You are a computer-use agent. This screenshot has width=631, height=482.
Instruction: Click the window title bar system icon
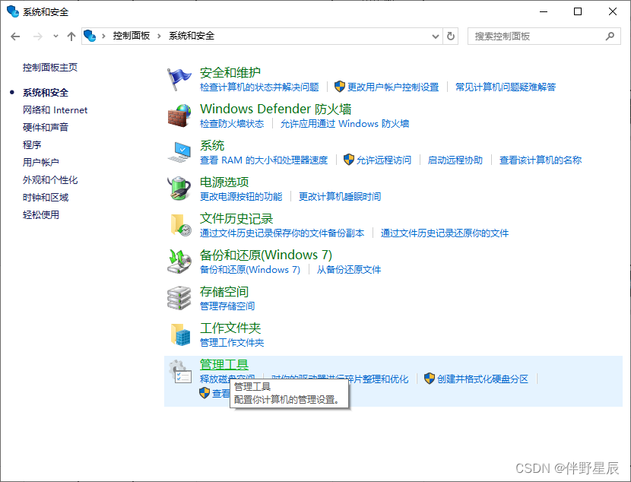pos(13,11)
